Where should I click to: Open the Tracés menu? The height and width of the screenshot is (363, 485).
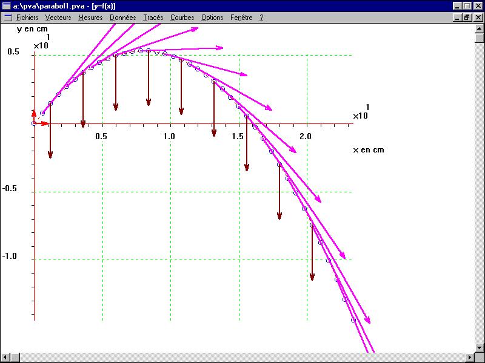153,18
